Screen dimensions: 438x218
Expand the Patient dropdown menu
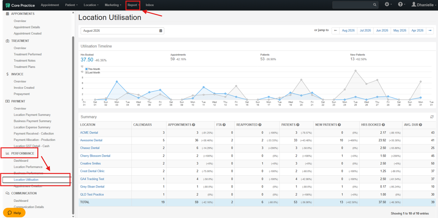click(x=71, y=5)
